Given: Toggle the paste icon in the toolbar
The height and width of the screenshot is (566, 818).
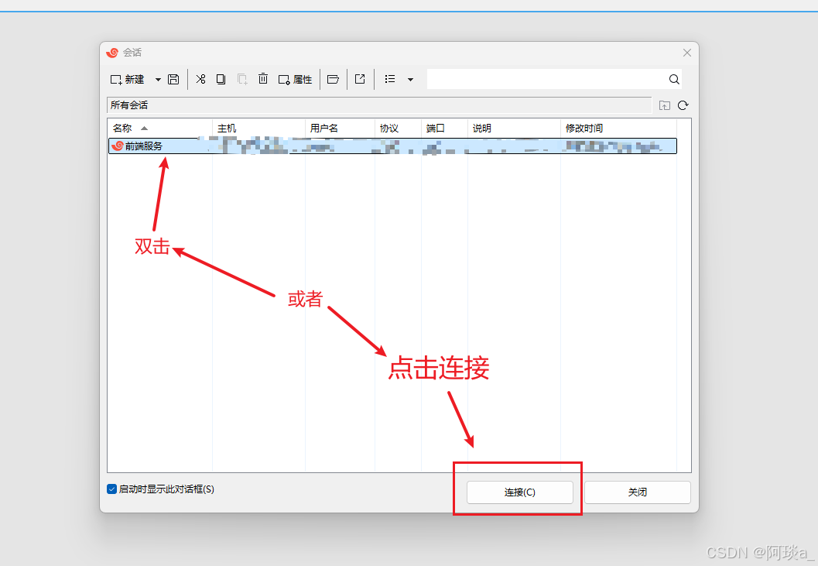Looking at the screenshot, I should 241,79.
